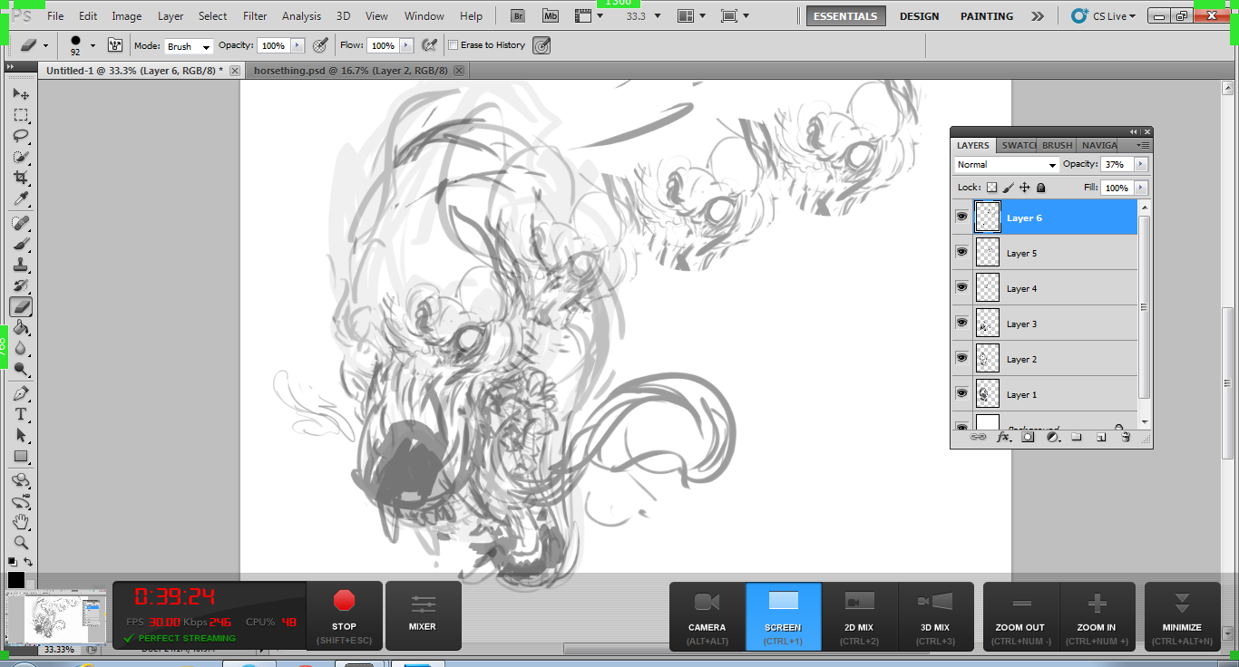This screenshot has width=1239, height=667.
Task: Click the STOP streaming button
Action: point(344,614)
